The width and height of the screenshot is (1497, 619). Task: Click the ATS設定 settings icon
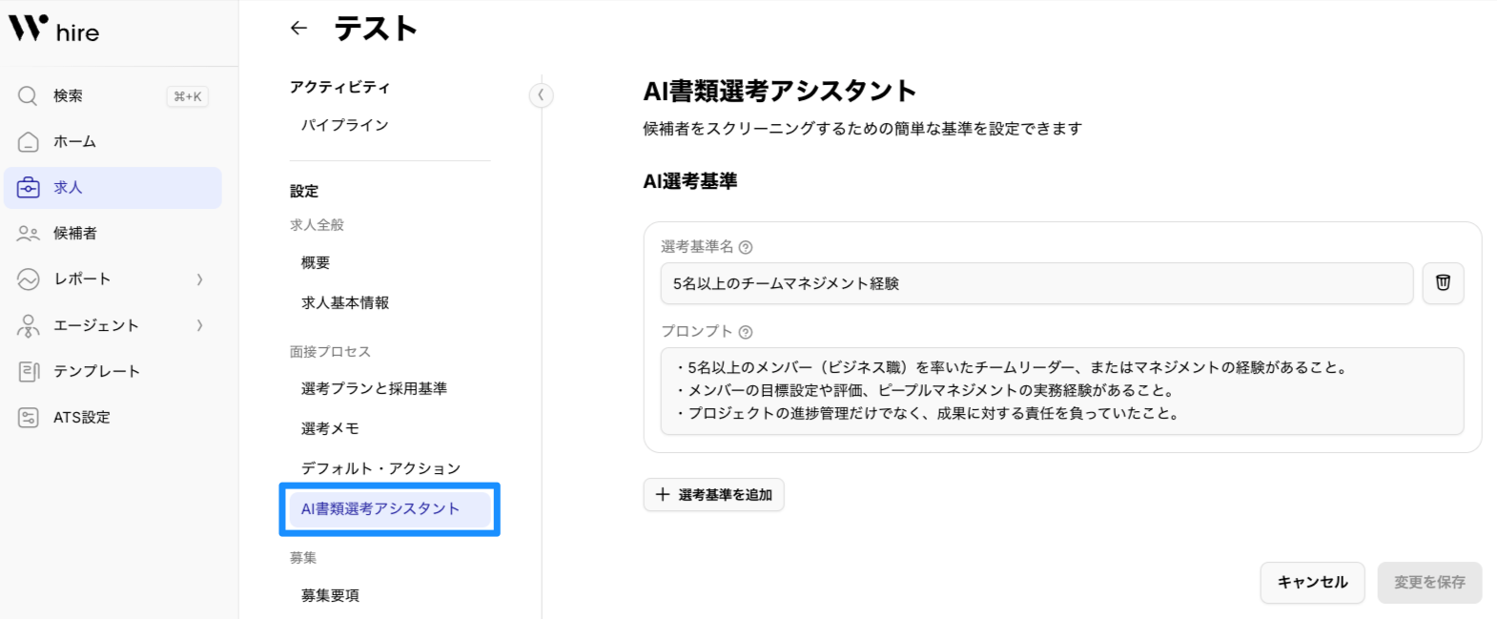pos(29,418)
